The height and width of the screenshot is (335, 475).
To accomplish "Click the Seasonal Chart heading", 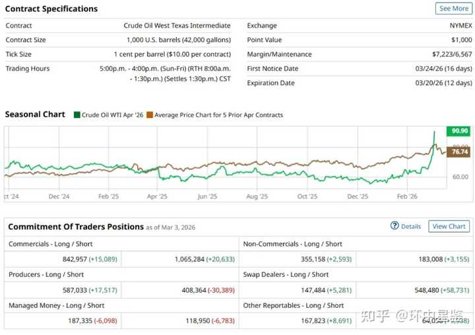I will coord(35,114).
